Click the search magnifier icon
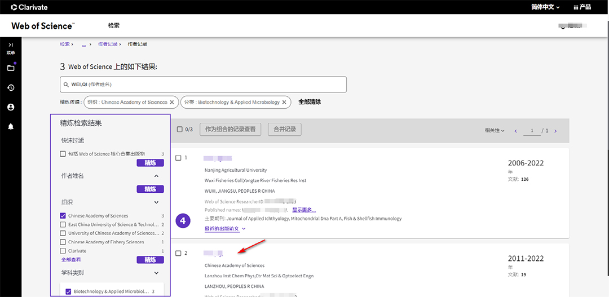 pos(67,84)
